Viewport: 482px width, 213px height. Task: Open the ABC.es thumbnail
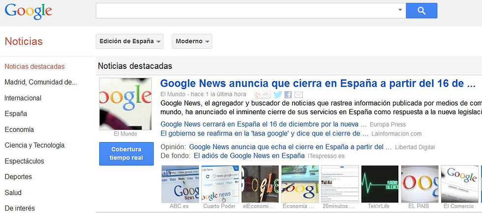[180, 184]
